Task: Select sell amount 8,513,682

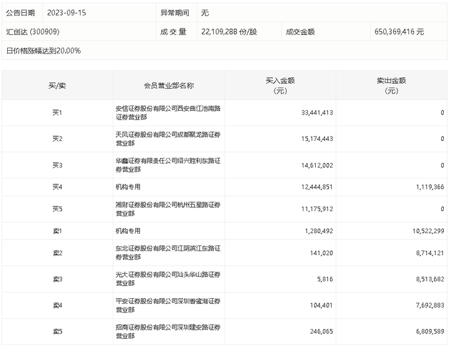Action: [430, 279]
